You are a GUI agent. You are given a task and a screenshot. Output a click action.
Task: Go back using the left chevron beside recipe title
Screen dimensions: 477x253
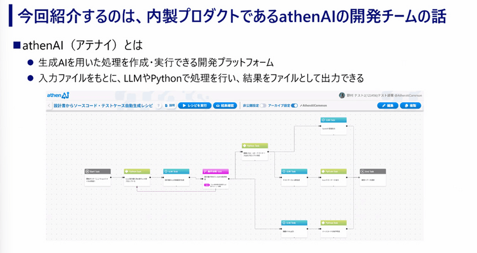(50, 106)
